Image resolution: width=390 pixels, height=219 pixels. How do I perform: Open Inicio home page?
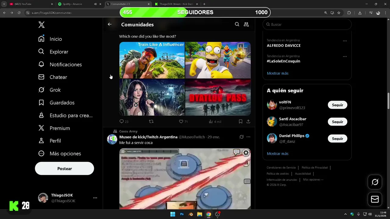pos(50,39)
